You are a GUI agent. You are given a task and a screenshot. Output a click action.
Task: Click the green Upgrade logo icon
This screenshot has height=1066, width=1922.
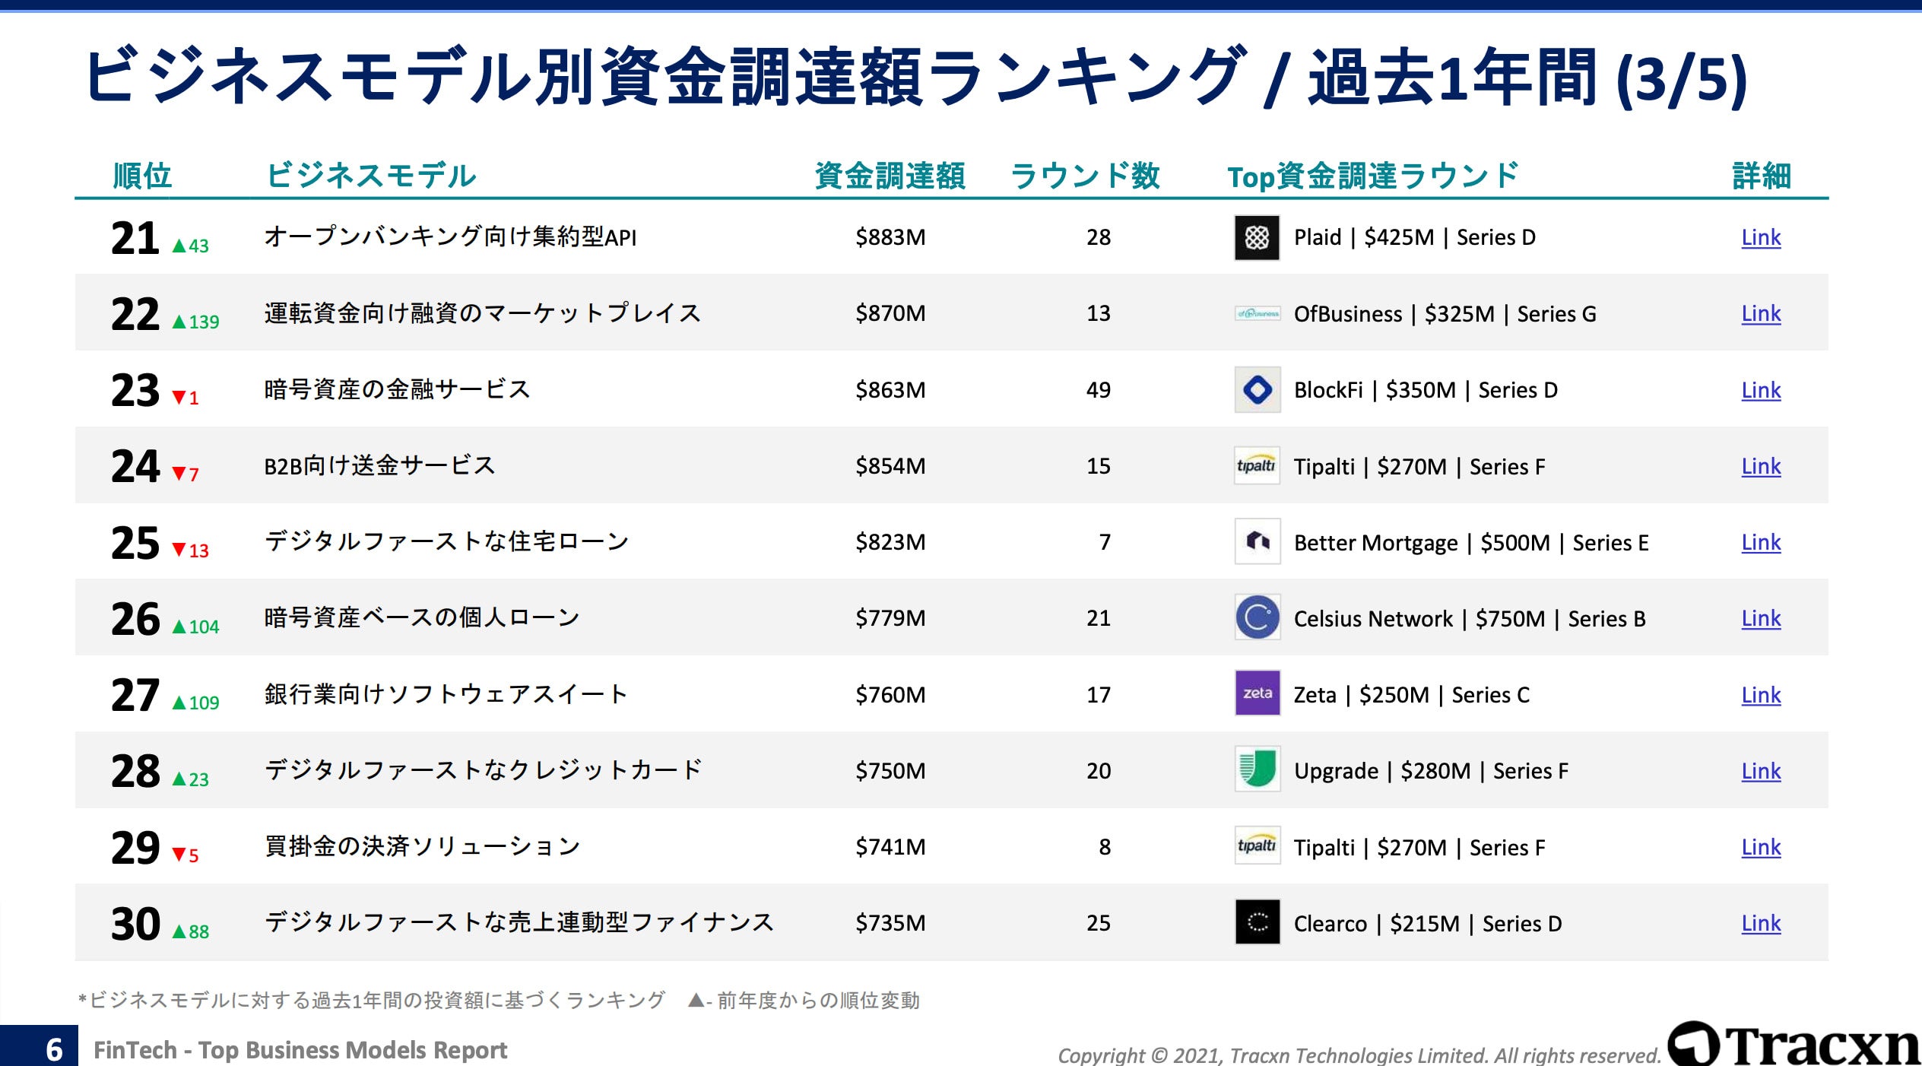click(1257, 769)
